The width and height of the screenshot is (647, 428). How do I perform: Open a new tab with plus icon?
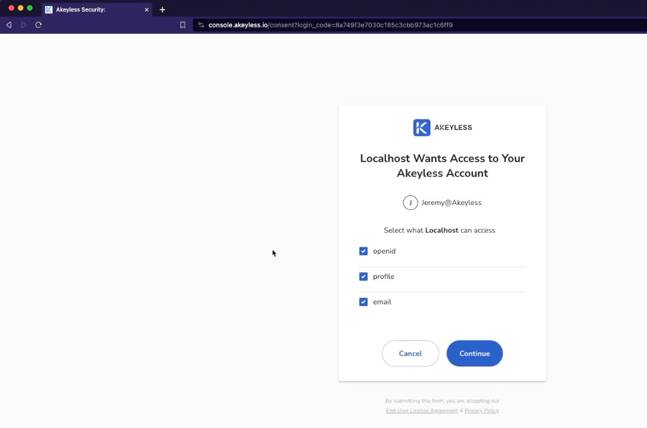pos(162,10)
